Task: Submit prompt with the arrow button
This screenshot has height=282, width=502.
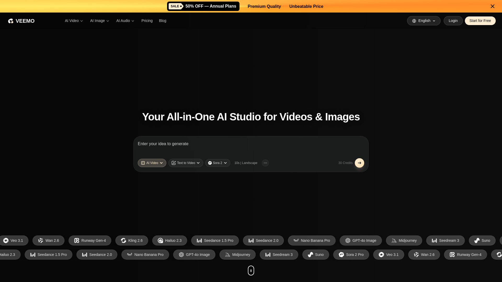Action: point(359,163)
